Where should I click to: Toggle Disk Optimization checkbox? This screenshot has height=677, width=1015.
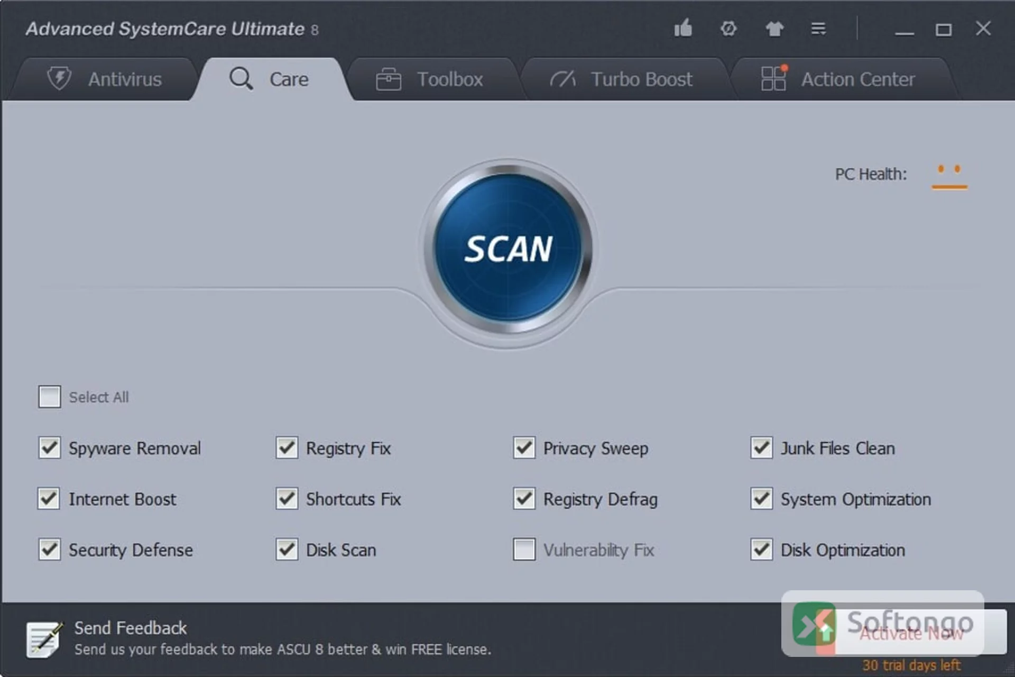tap(762, 550)
